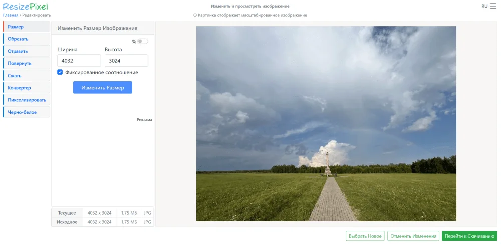Go to the Сжать tool

pyautogui.click(x=26, y=76)
